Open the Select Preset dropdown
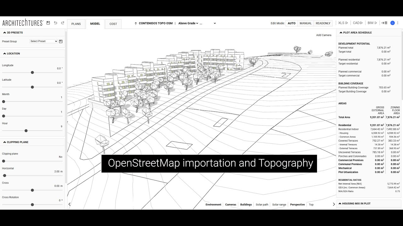 (44, 41)
